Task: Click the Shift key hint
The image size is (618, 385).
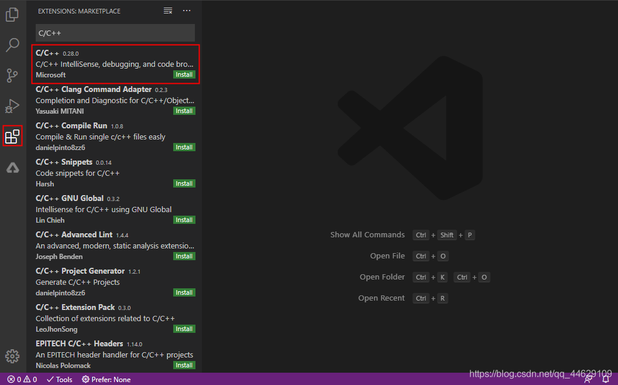Action: pyautogui.click(x=447, y=235)
